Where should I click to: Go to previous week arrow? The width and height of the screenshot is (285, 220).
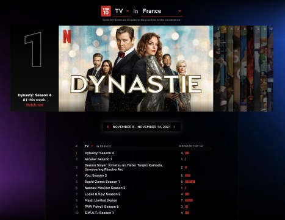(108, 127)
